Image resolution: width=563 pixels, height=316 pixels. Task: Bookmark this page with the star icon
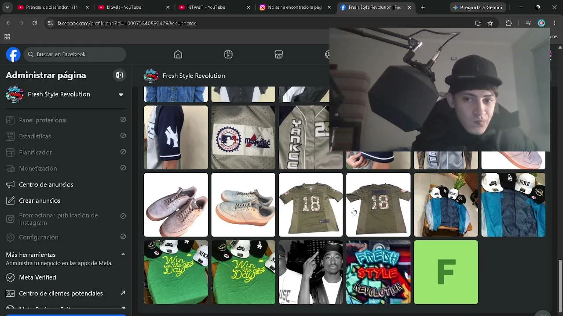490,23
